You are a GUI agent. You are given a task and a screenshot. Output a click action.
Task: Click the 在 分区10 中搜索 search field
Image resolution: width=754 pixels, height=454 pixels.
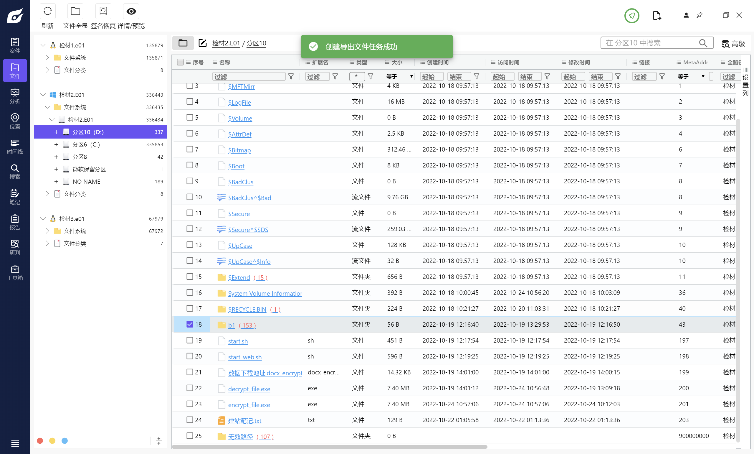point(657,43)
